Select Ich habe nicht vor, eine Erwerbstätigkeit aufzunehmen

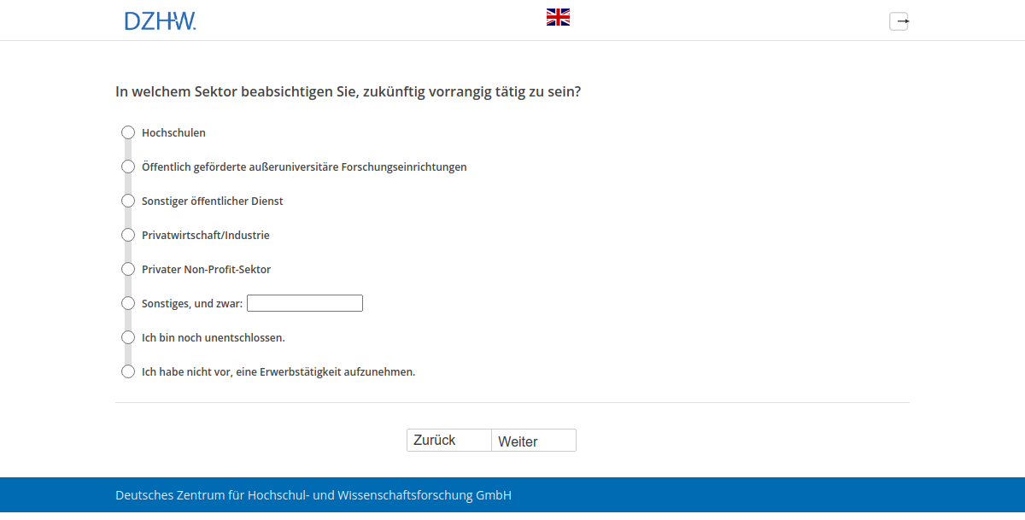[128, 371]
